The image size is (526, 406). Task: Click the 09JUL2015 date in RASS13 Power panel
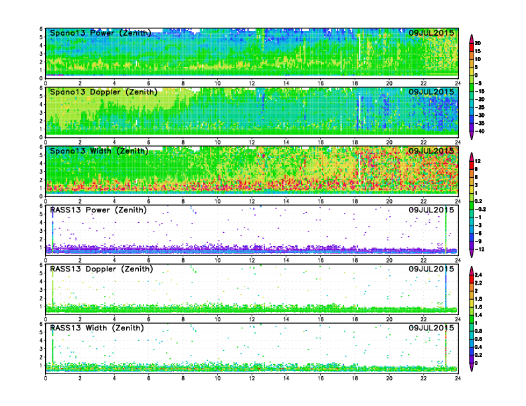click(431, 210)
